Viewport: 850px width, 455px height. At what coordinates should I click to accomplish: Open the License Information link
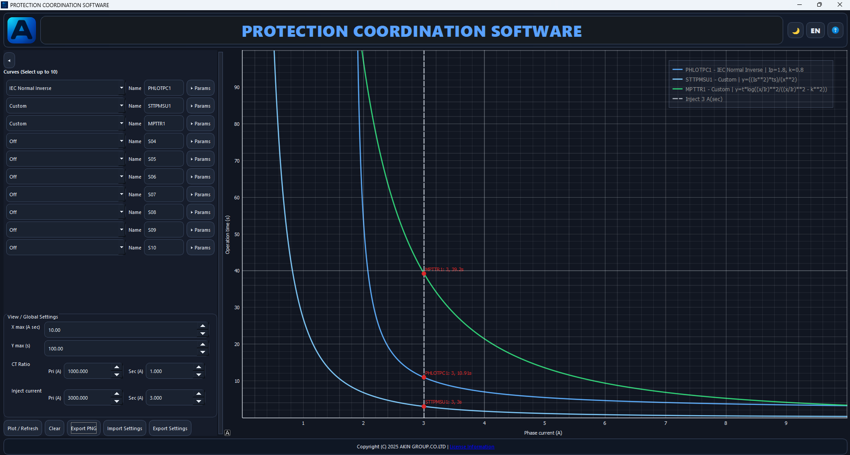tap(472, 447)
